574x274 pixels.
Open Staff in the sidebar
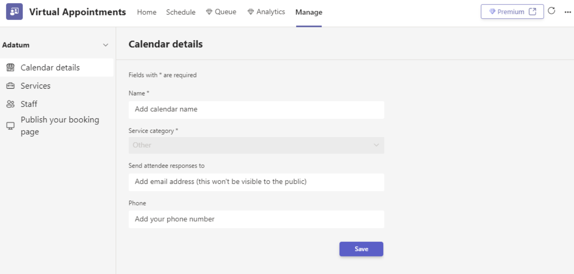[57, 104]
